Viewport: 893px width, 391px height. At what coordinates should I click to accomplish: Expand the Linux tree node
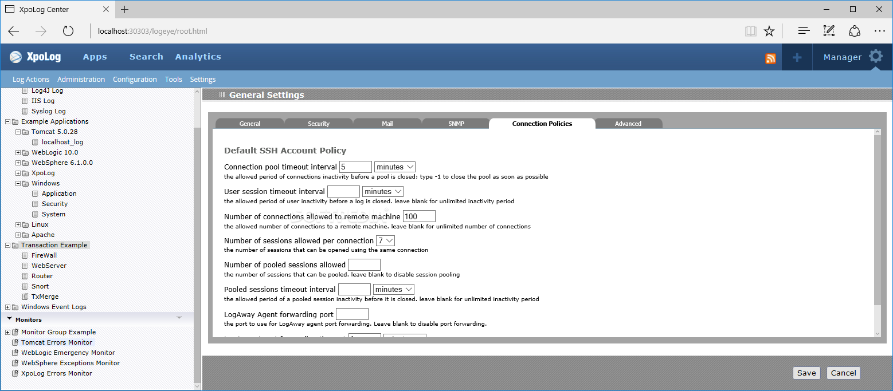(18, 224)
